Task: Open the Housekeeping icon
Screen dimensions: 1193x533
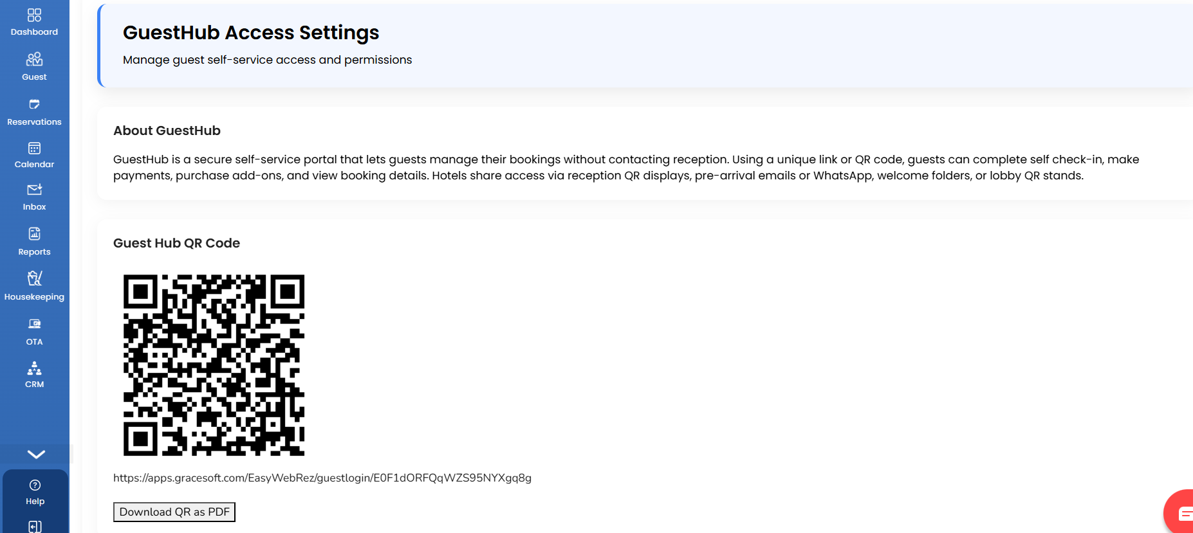Action: point(34,278)
